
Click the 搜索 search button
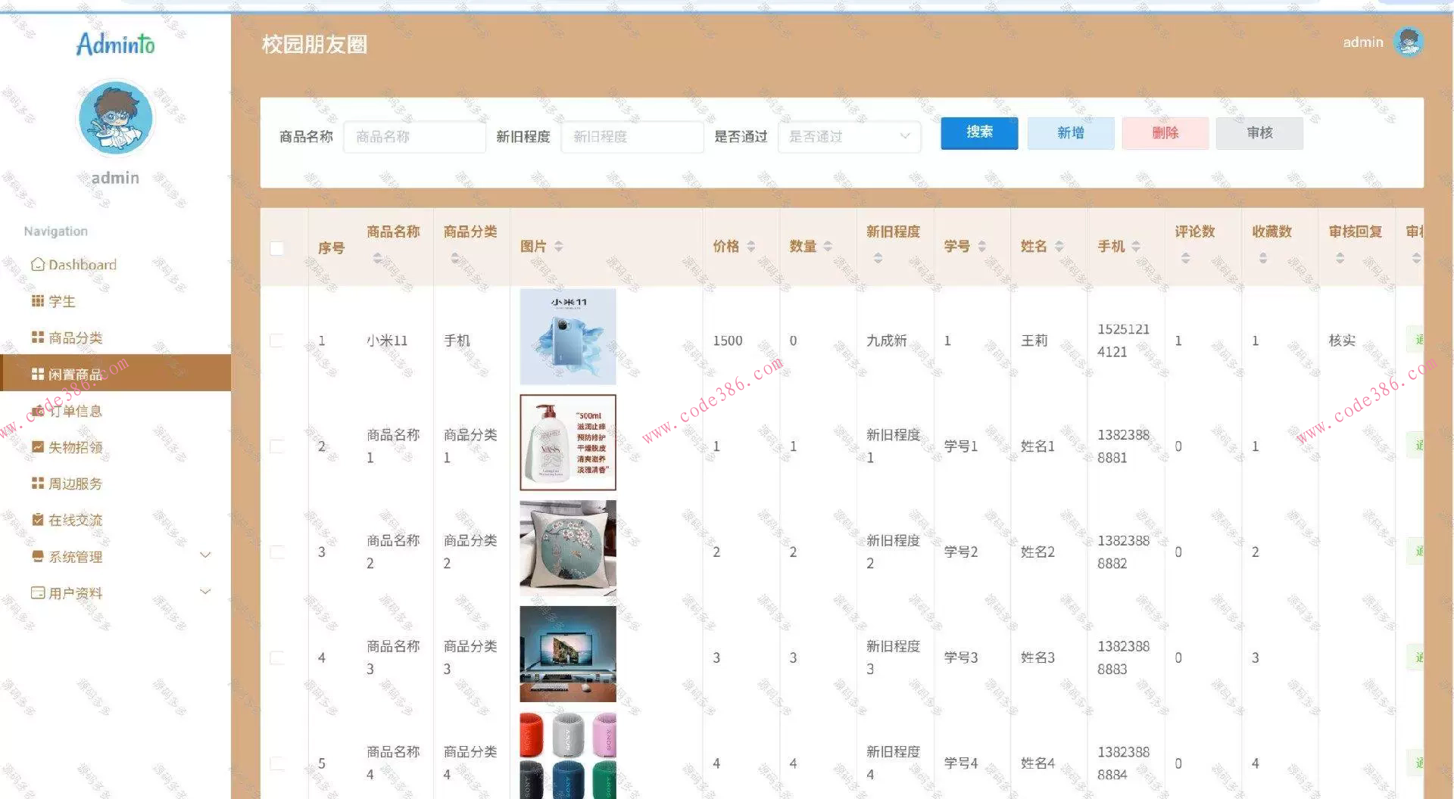coord(978,132)
